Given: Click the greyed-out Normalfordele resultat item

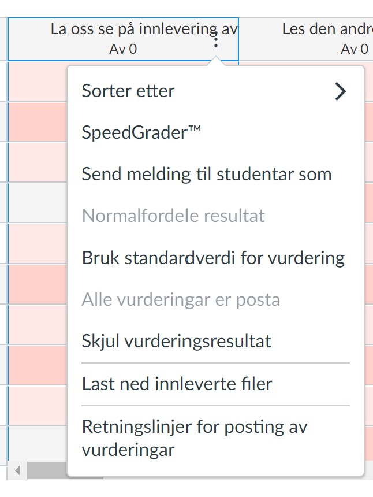Looking at the screenshot, I should coord(173,216).
